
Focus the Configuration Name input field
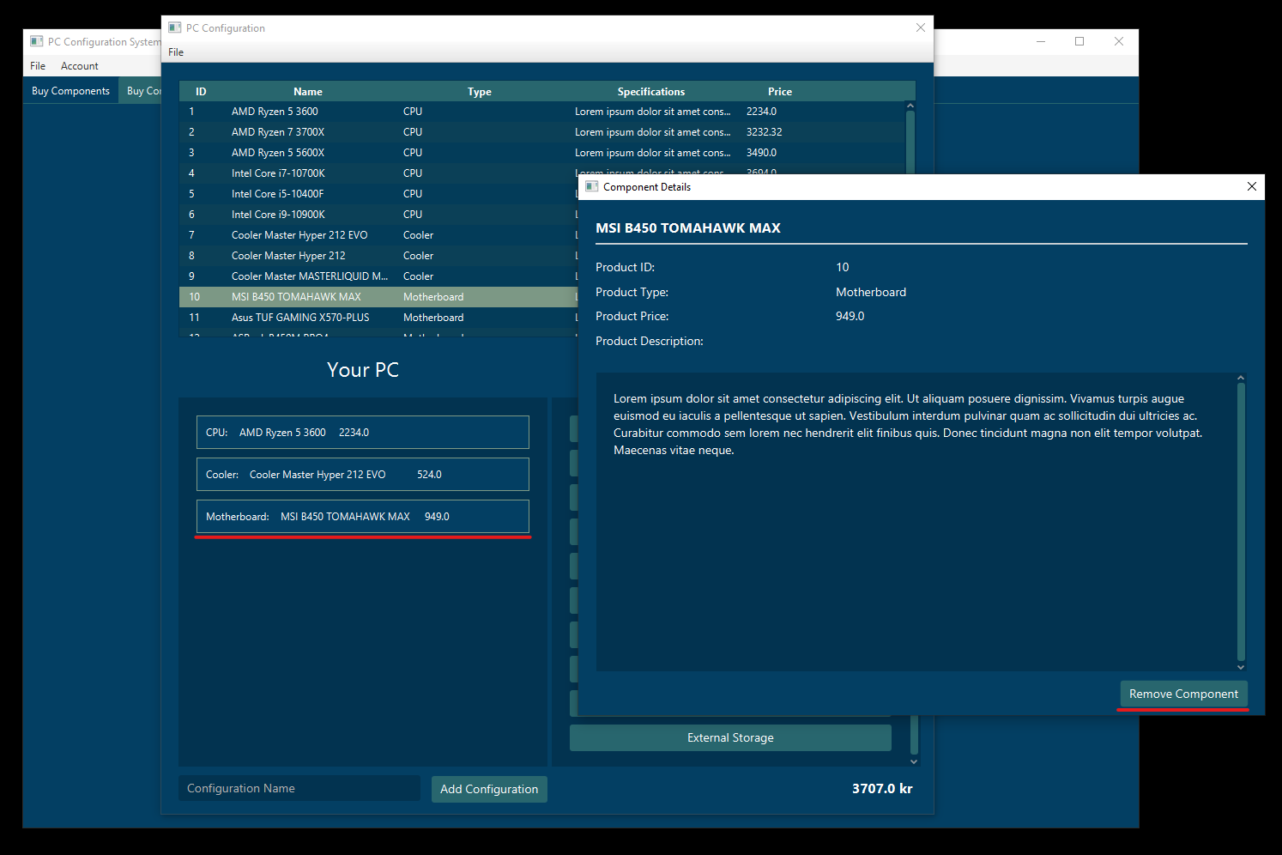[299, 788]
